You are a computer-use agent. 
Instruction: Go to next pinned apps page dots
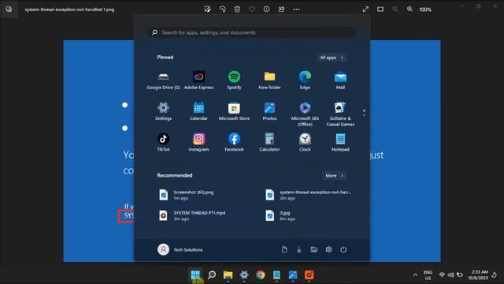click(x=364, y=113)
